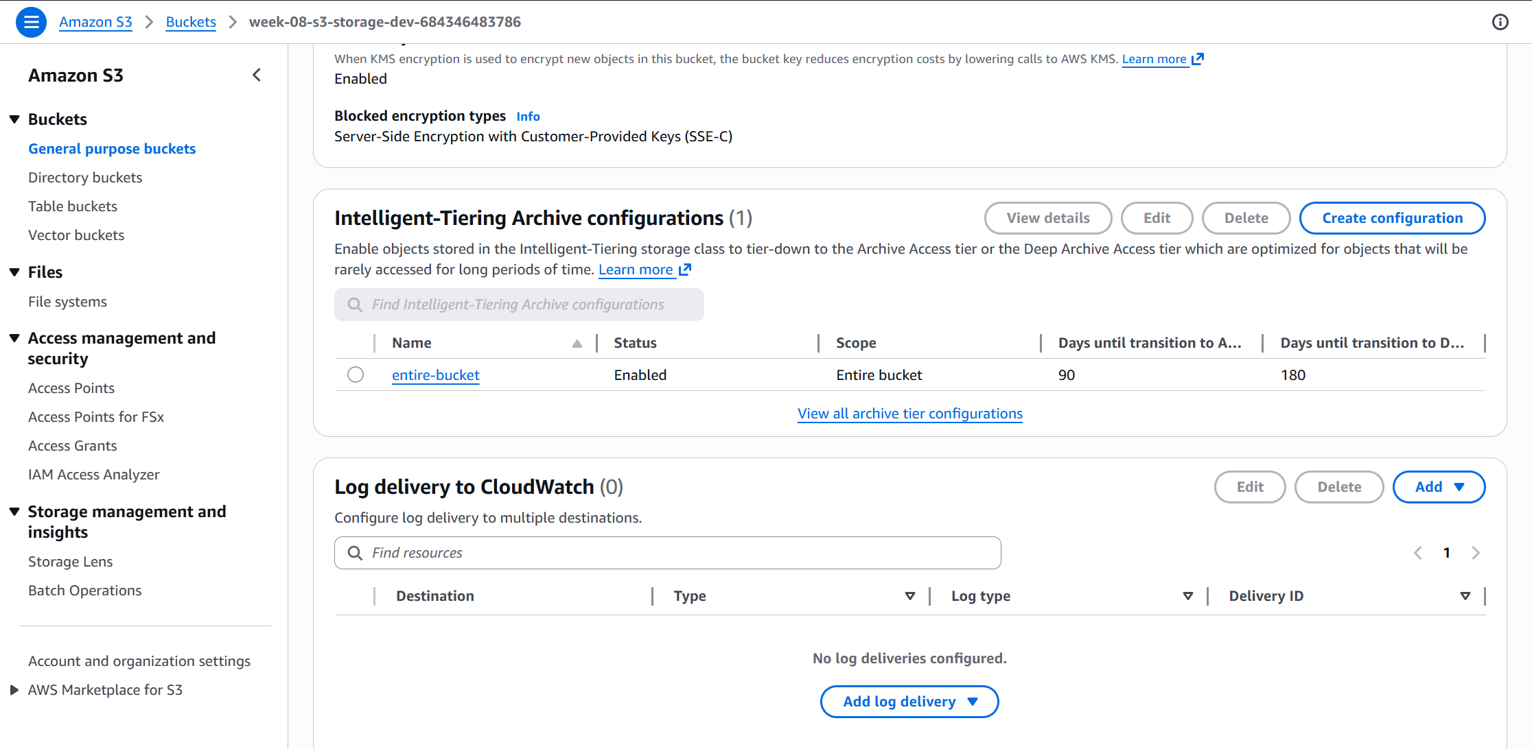
Task: Open the Type column filter dropdown
Action: click(x=910, y=596)
